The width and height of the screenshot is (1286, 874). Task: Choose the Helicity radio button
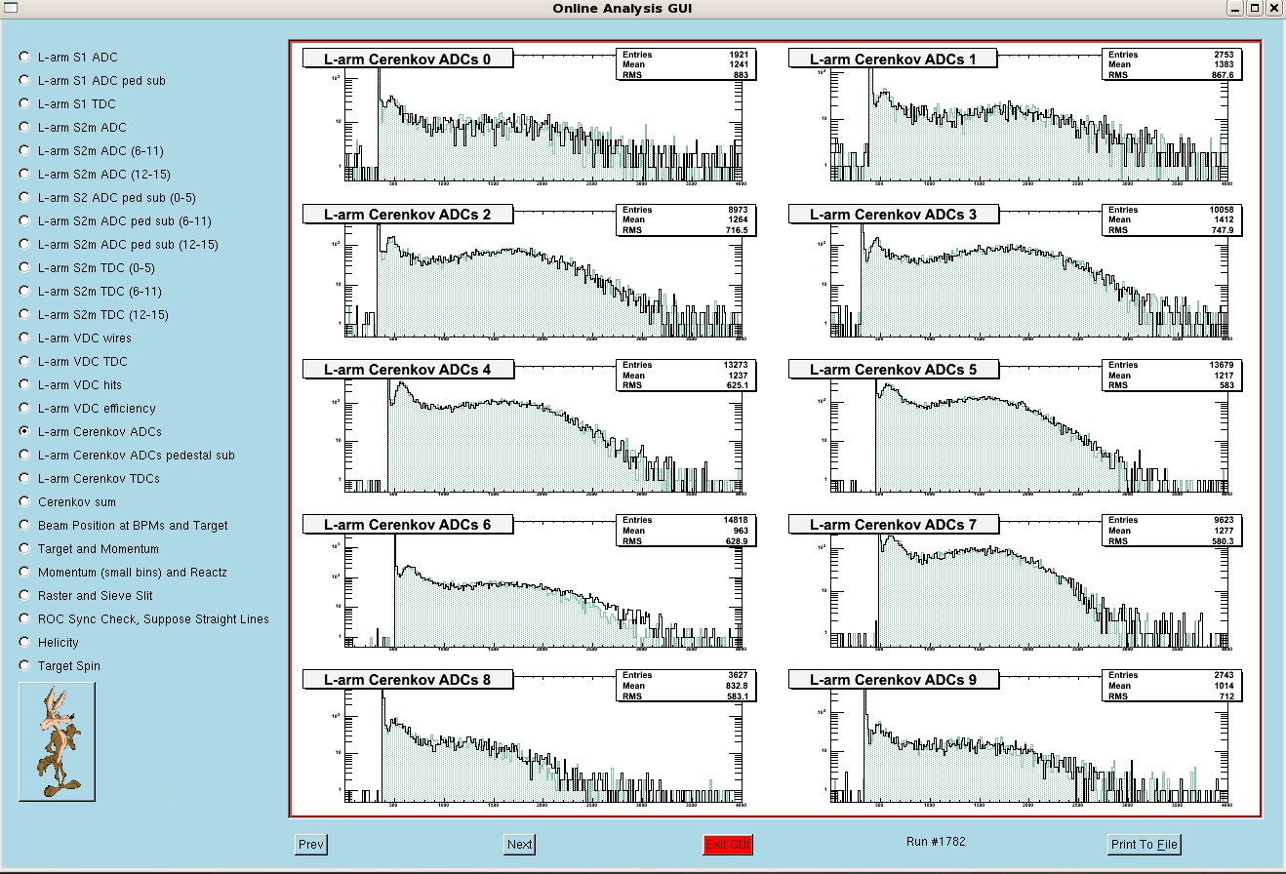pos(24,643)
